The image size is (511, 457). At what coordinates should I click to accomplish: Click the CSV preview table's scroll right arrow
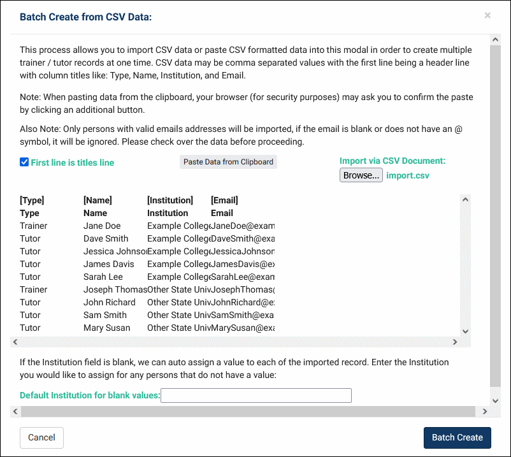coord(455,342)
